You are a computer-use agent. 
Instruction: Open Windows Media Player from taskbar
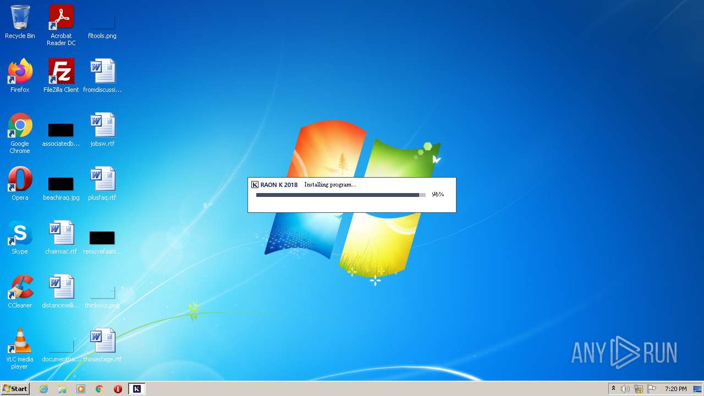[81, 389]
